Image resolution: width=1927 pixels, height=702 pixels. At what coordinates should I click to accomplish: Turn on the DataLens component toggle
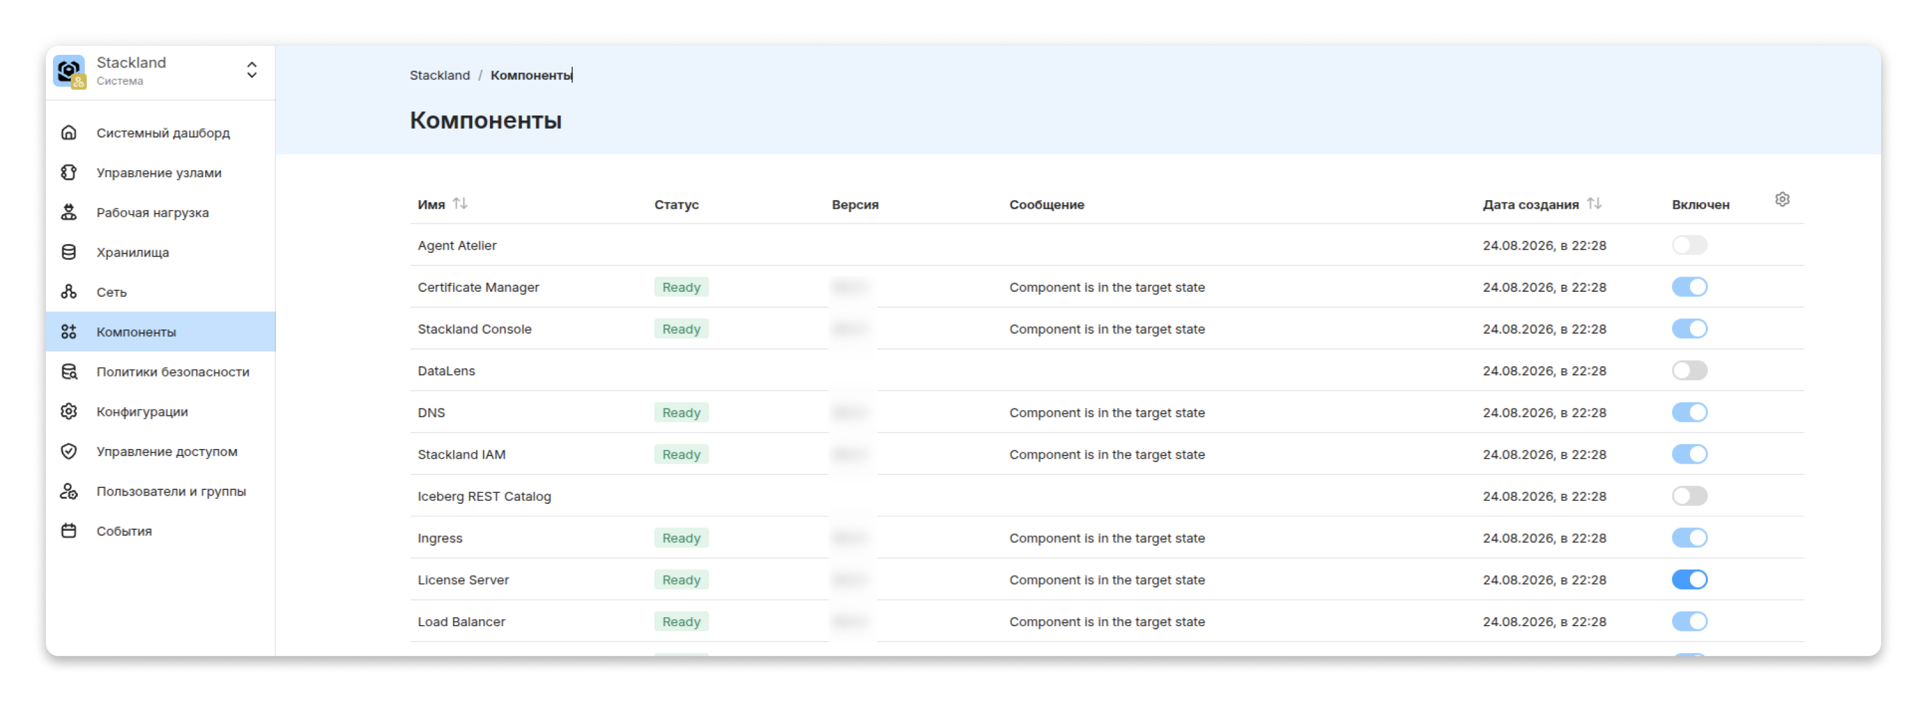click(x=1689, y=371)
